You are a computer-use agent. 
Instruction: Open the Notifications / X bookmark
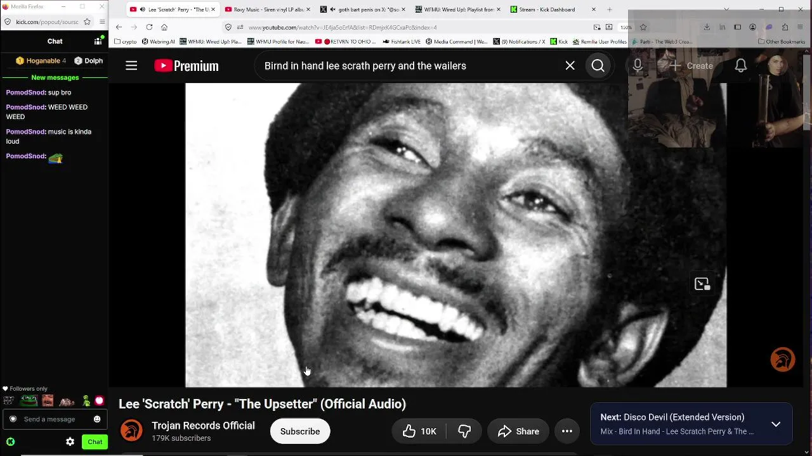(519, 42)
